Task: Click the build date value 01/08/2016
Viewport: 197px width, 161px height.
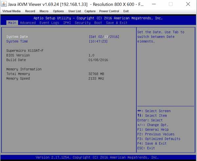Action: click(x=98, y=60)
